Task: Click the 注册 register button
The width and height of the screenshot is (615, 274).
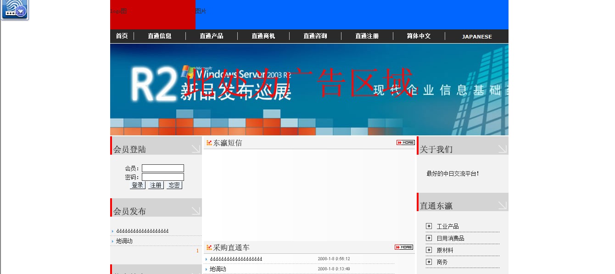Action: pyautogui.click(x=156, y=185)
